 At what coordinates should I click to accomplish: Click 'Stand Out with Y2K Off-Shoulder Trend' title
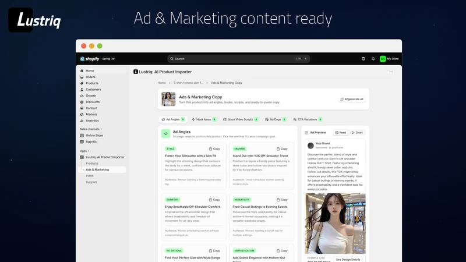click(x=260, y=156)
